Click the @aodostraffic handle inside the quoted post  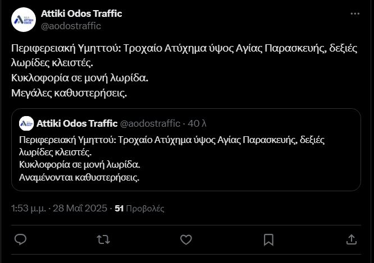tap(150, 123)
